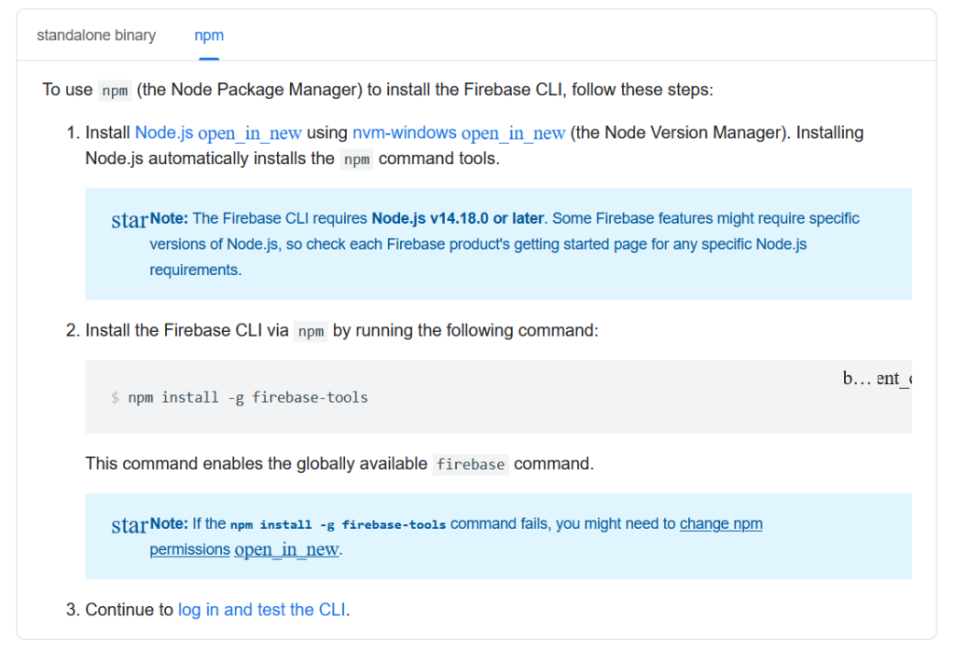Follow the log in and test the CLI link
The width and height of the screenshot is (955, 650).
(x=260, y=609)
